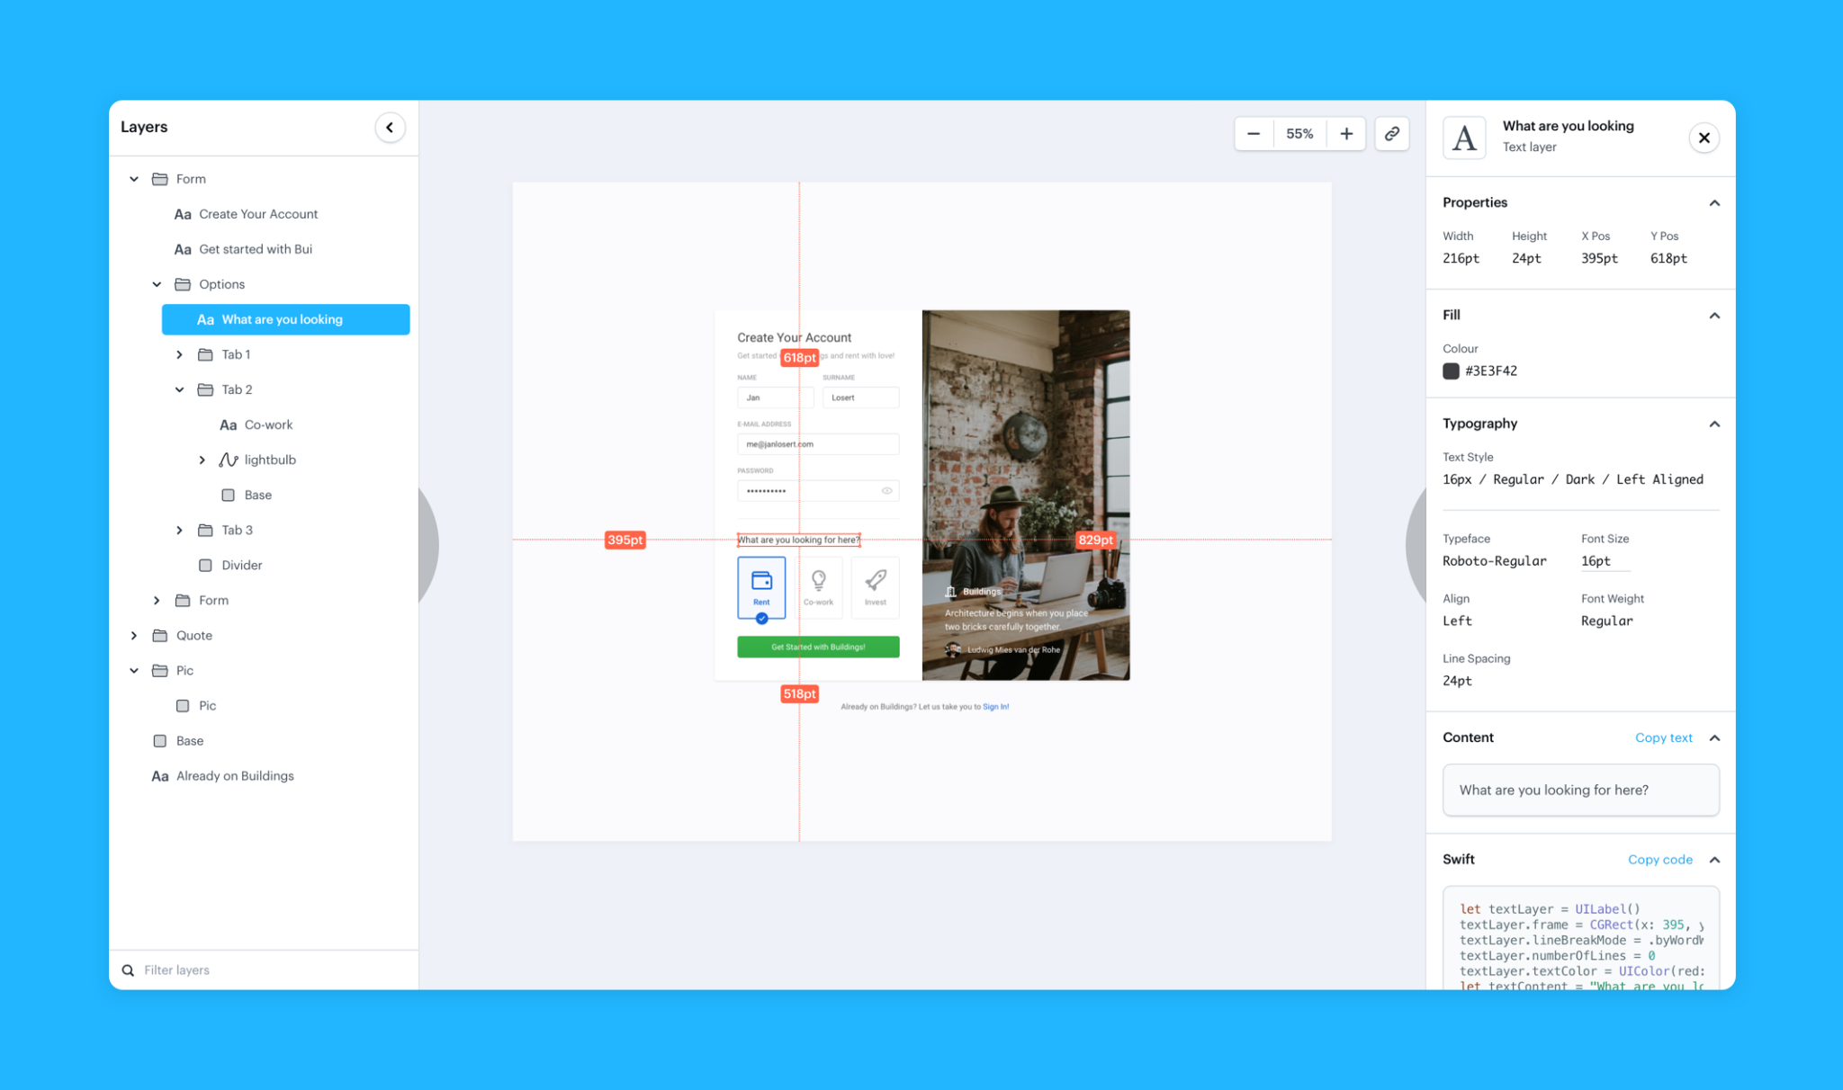Click the 55% zoom level value
Viewport: 1843px width, 1090px height.
(x=1299, y=134)
